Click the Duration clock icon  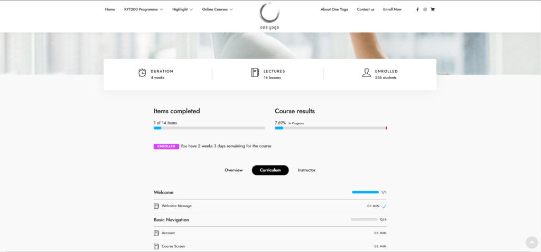(x=142, y=73)
